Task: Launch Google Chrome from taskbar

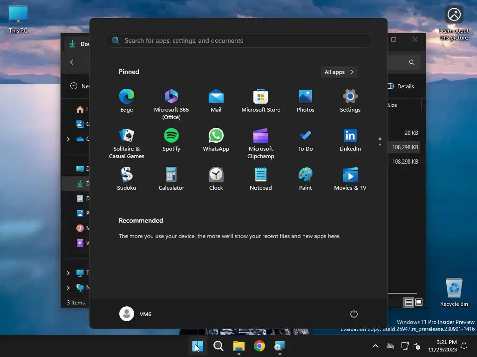Action: [259, 346]
